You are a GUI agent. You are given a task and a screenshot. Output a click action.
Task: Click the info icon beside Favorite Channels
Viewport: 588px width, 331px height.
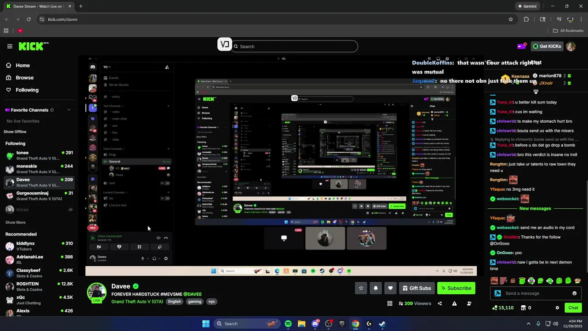[52, 110]
